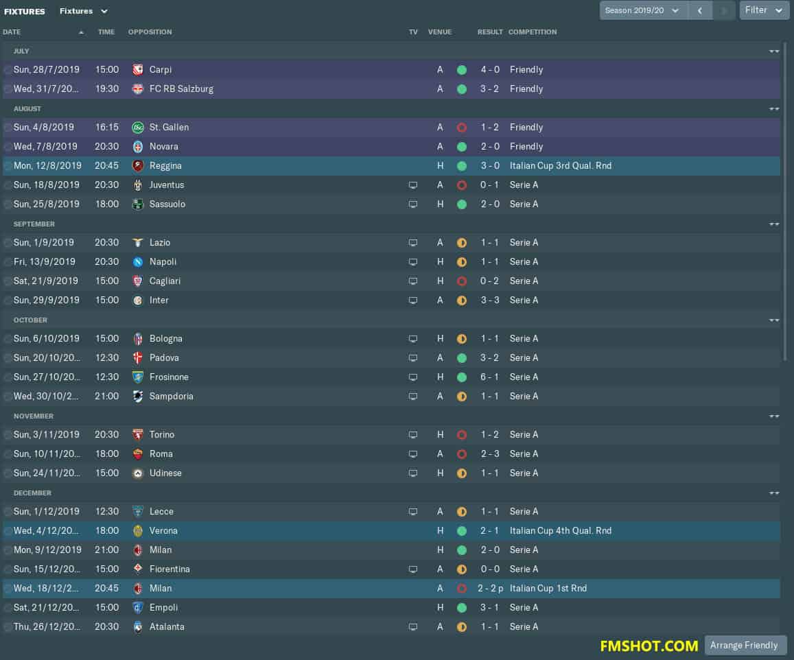This screenshot has height=660, width=794.
Task: Click the green win indicator for Frosinone match
Action: point(462,377)
